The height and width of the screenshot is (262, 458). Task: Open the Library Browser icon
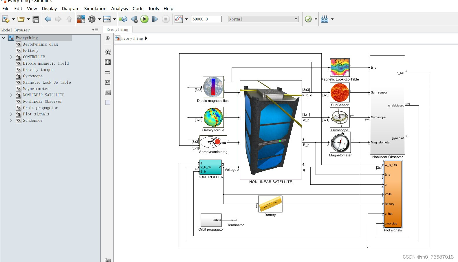pyautogui.click(x=81, y=19)
